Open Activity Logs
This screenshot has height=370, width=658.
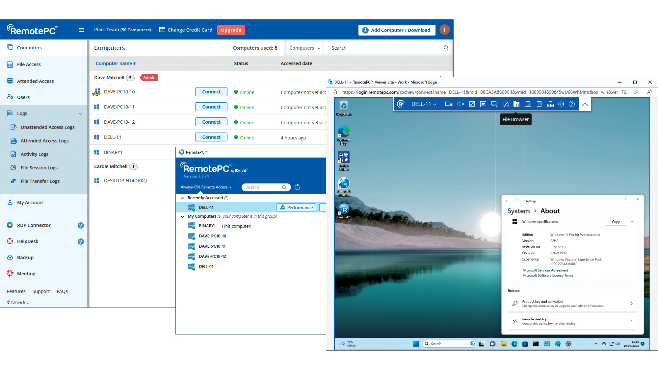[34, 154]
